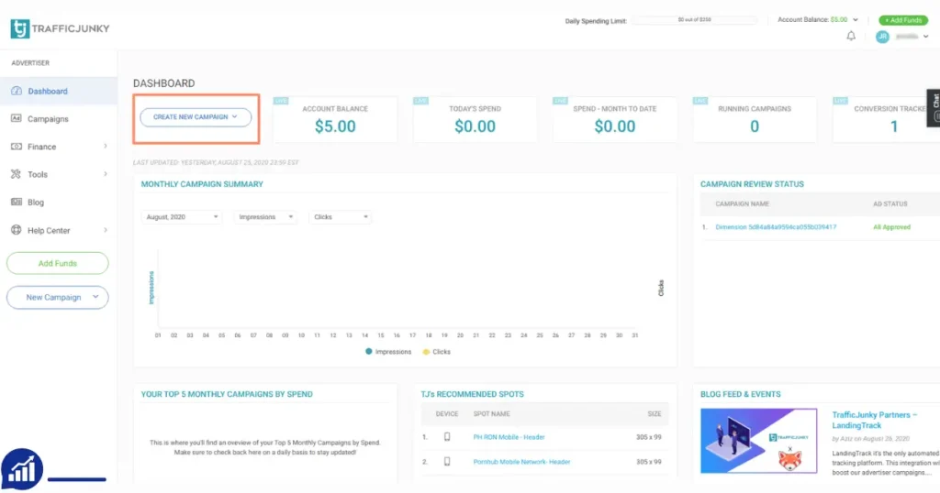Image resolution: width=940 pixels, height=493 pixels.
Task: Click the Daily Spending Limit progress bar
Action: [694, 20]
